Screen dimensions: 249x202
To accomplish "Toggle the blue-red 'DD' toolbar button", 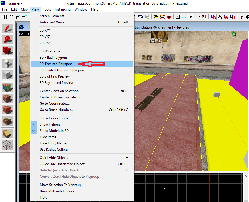I will [213, 17].
